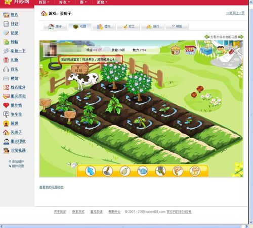Image resolution: width=253 pixels, height=228 pixels.
Task: Open the garden shop stall icon
Action: (190, 50)
